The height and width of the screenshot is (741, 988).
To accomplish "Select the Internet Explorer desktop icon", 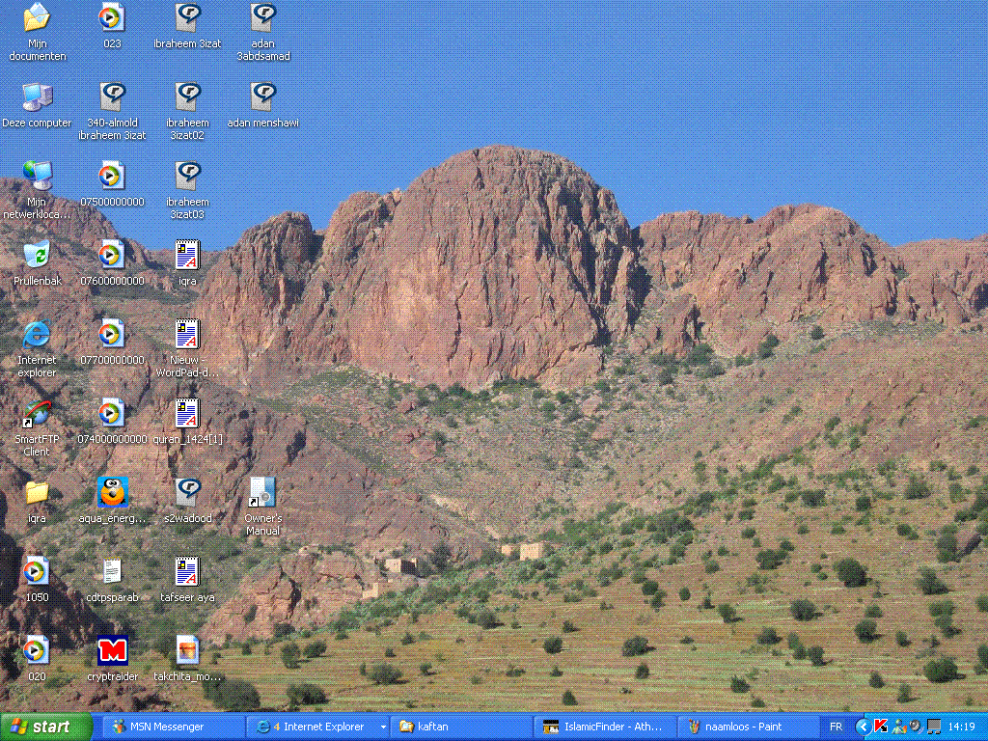I will [37, 335].
